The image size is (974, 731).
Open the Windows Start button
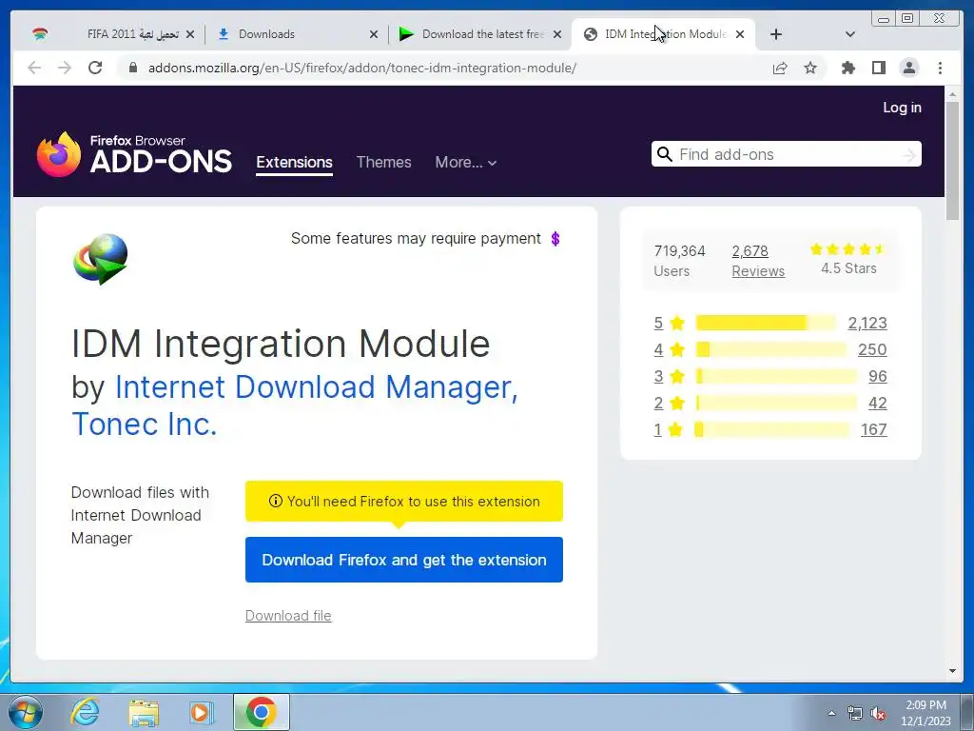click(25, 712)
